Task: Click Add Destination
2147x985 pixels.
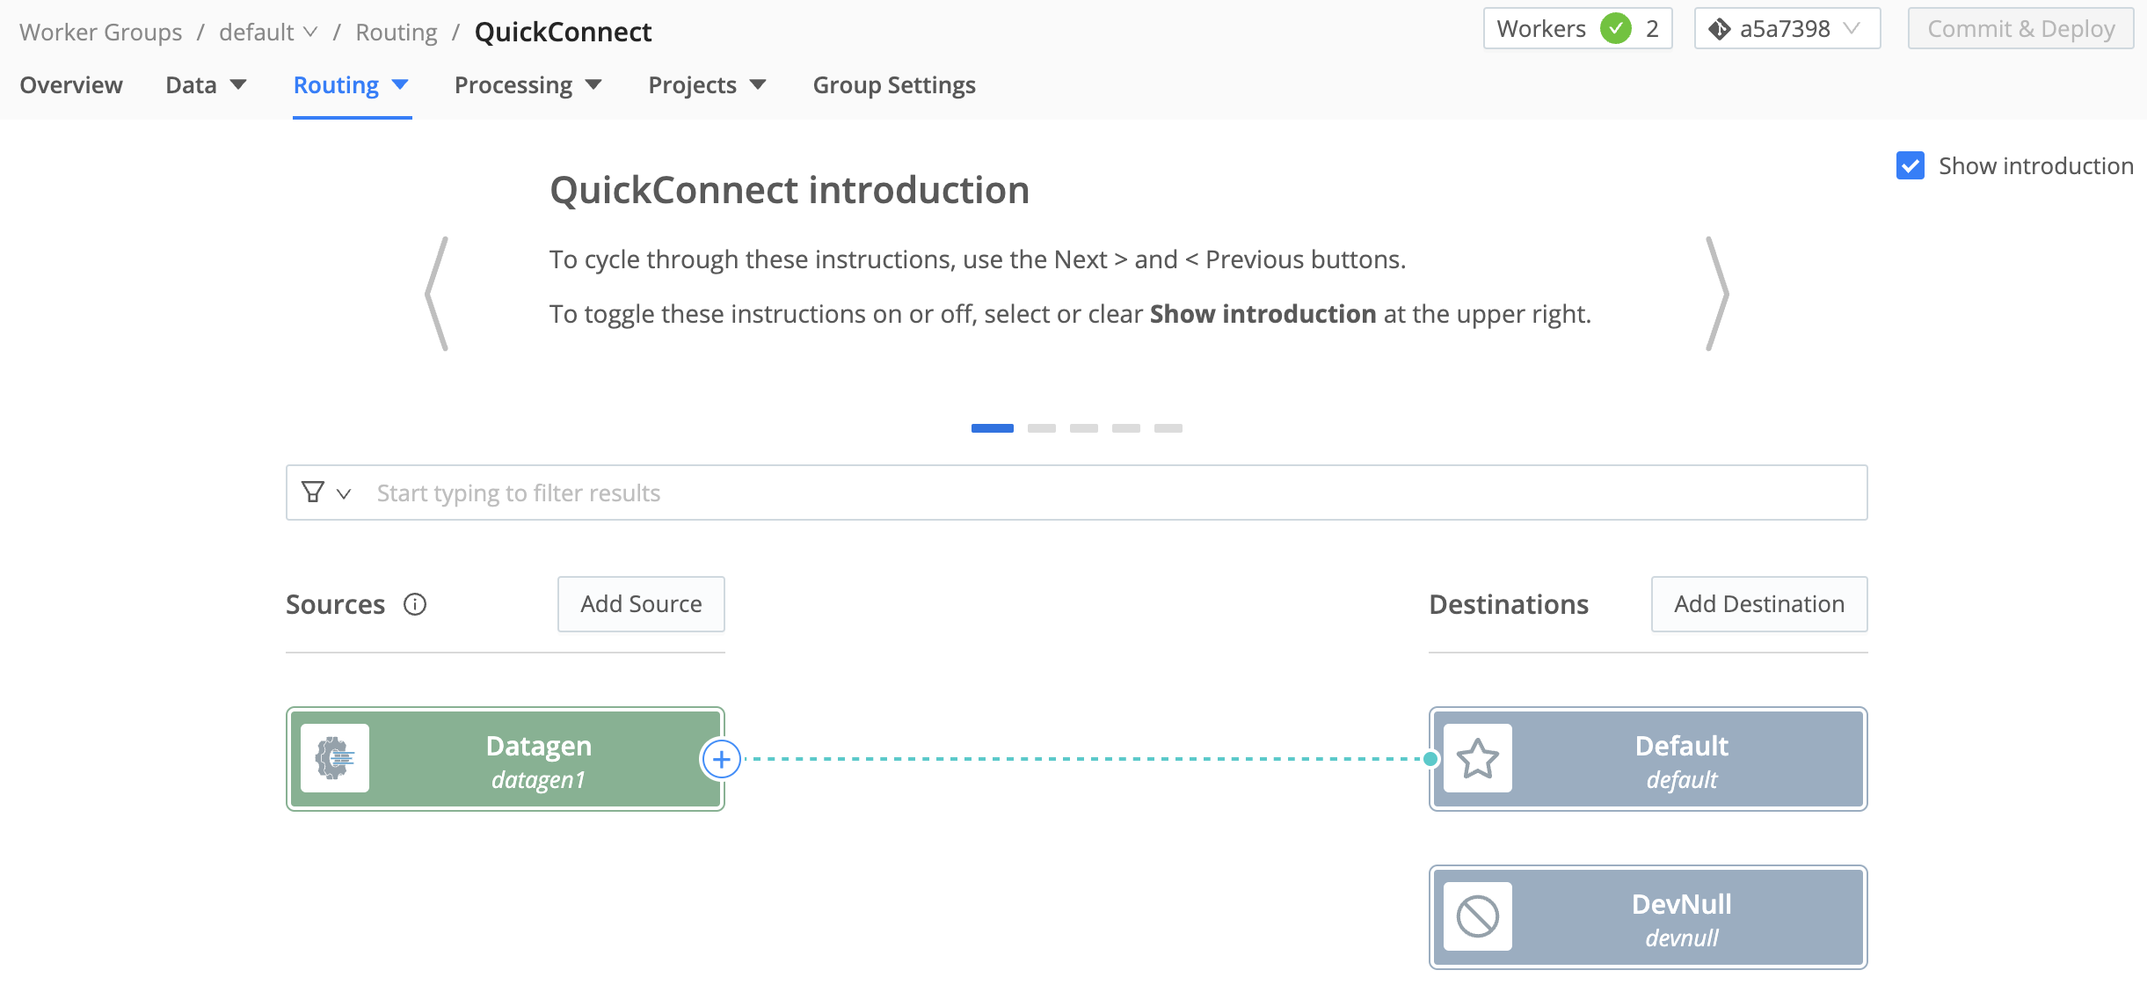Action: 1758,603
